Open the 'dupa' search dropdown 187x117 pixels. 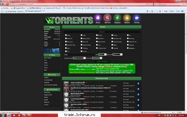(x=102, y=54)
